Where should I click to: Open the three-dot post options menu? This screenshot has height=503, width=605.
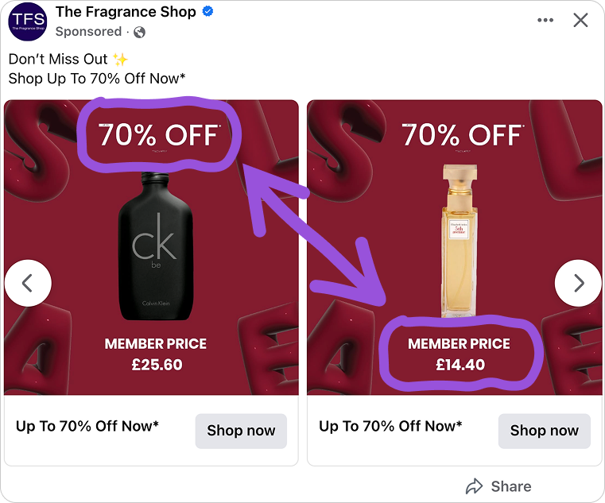tap(545, 20)
